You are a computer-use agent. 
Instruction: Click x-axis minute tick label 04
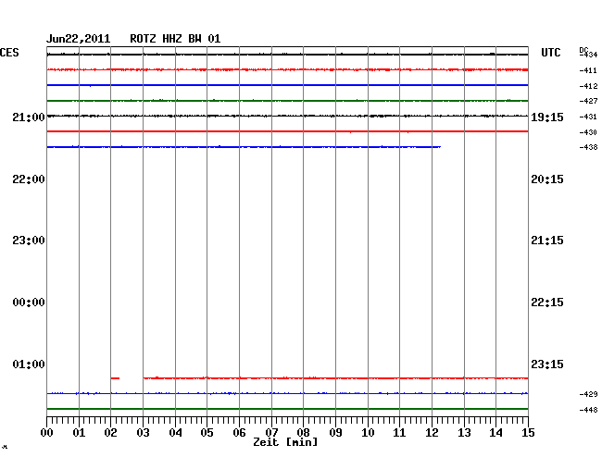175,433
